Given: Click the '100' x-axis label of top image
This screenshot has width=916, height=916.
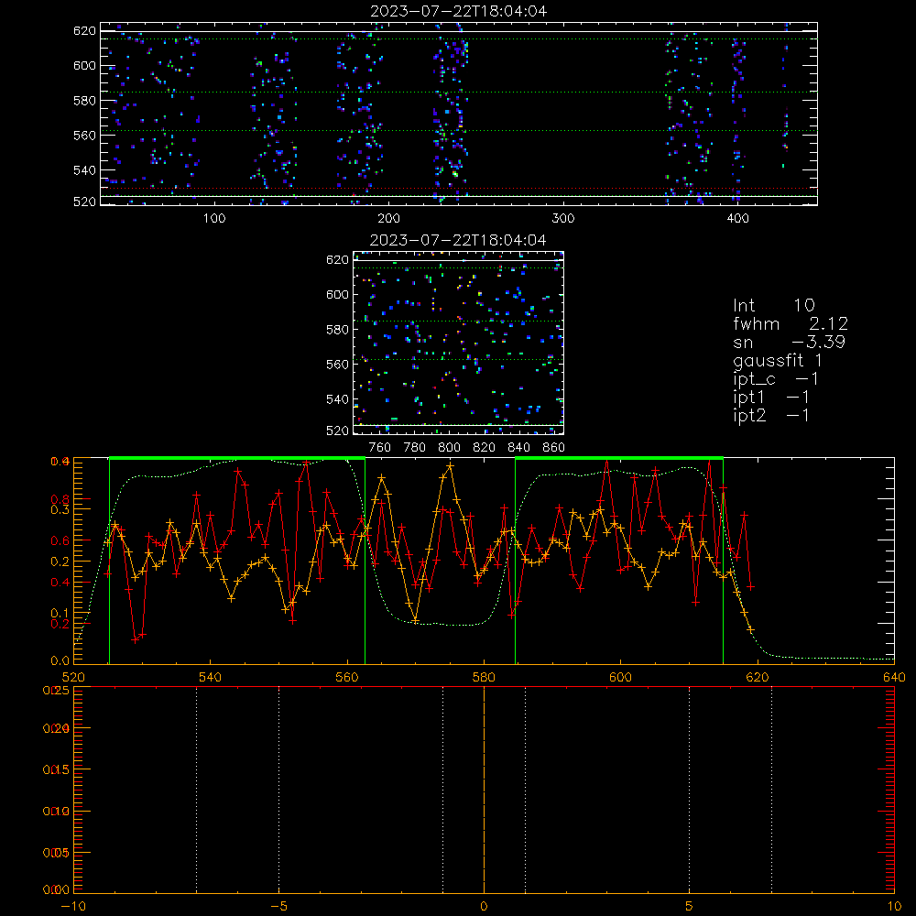Looking at the screenshot, I should 214,219.
